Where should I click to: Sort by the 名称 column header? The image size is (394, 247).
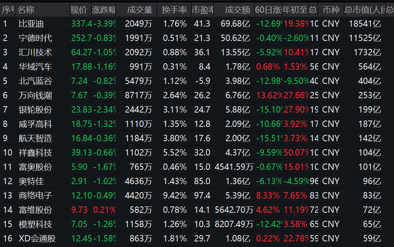pos(26,10)
